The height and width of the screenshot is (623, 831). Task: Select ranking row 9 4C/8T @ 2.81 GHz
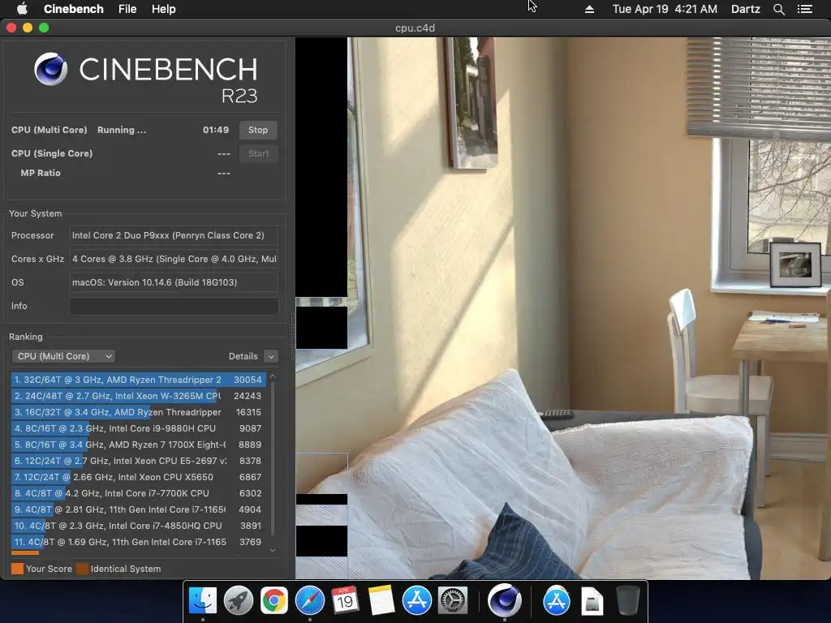[x=138, y=509]
